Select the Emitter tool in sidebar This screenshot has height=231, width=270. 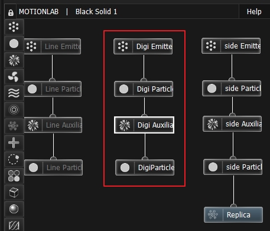[14, 27]
